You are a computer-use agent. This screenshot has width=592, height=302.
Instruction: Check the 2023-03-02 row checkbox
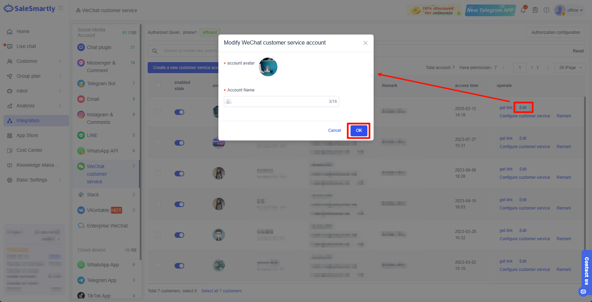(158, 265)
